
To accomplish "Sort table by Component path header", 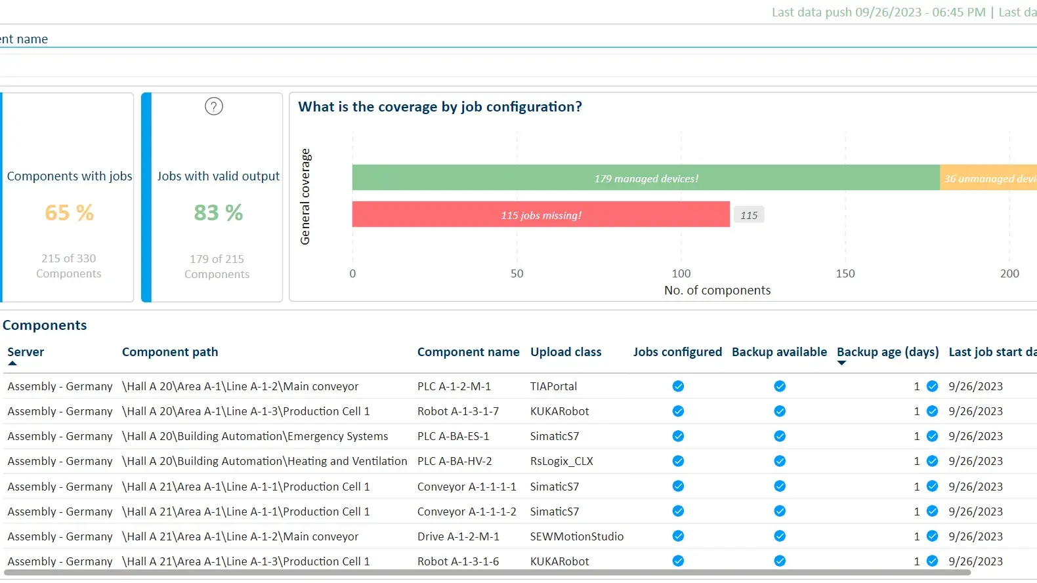I will click(x=170, y=352).
